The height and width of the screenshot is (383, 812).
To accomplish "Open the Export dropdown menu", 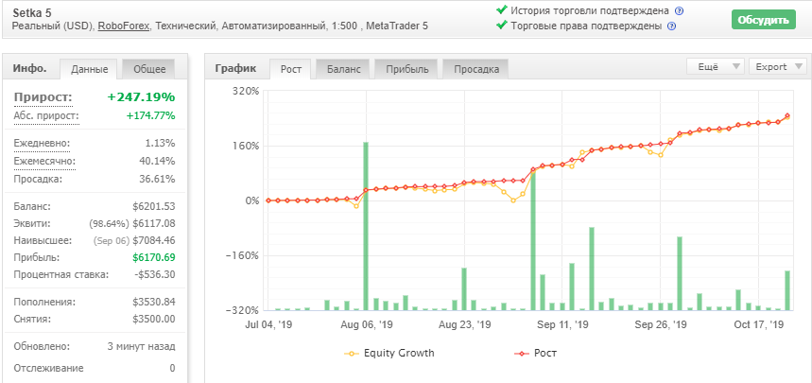I will coord(778,66).
